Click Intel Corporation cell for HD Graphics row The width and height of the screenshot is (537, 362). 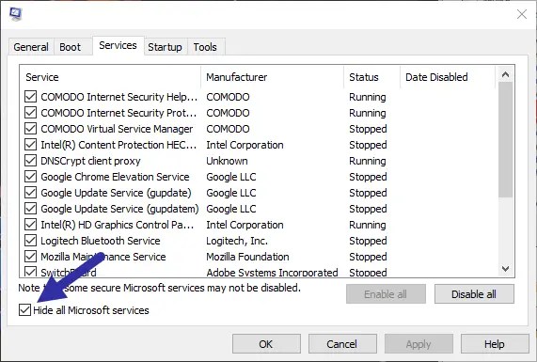coord(245,225)
